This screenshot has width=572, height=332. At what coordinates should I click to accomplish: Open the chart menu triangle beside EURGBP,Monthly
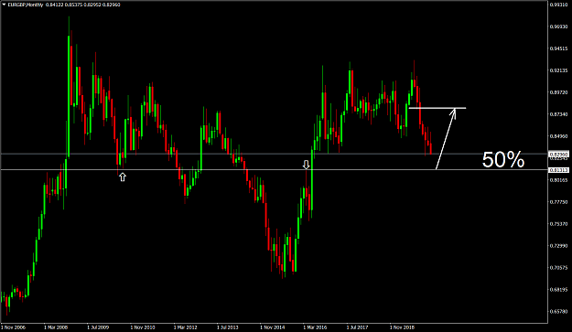4,5
